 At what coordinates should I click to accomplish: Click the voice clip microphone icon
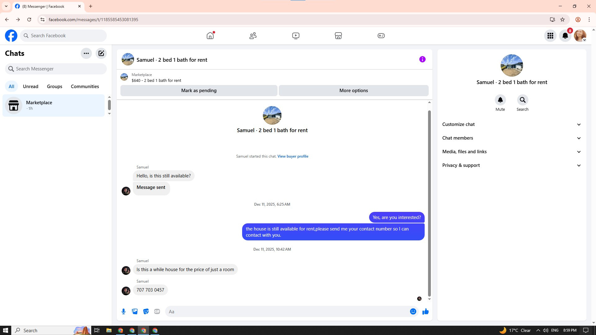(124, 311)
